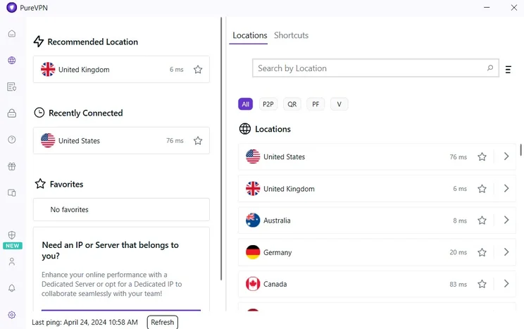Click the left panel scrollbar

(x=221, y=149)
